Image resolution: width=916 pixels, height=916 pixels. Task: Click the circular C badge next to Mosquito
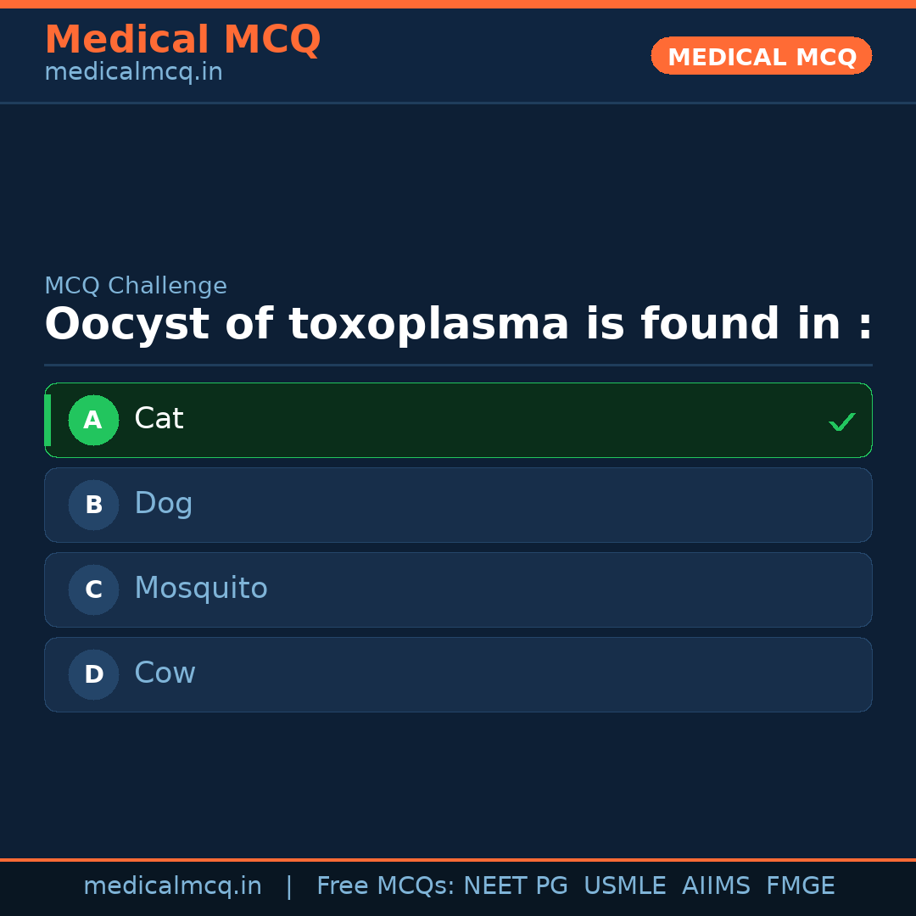point(93,589)
